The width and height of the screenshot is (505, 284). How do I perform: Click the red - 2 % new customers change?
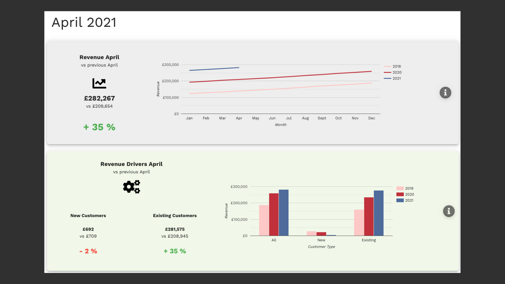tap(88, 251)
